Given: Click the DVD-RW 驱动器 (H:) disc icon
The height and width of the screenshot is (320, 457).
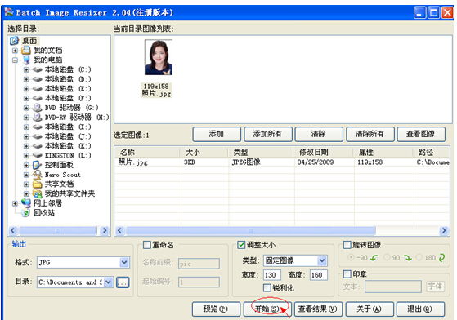Looking at the screenshot, I should [x=38, y=118].
